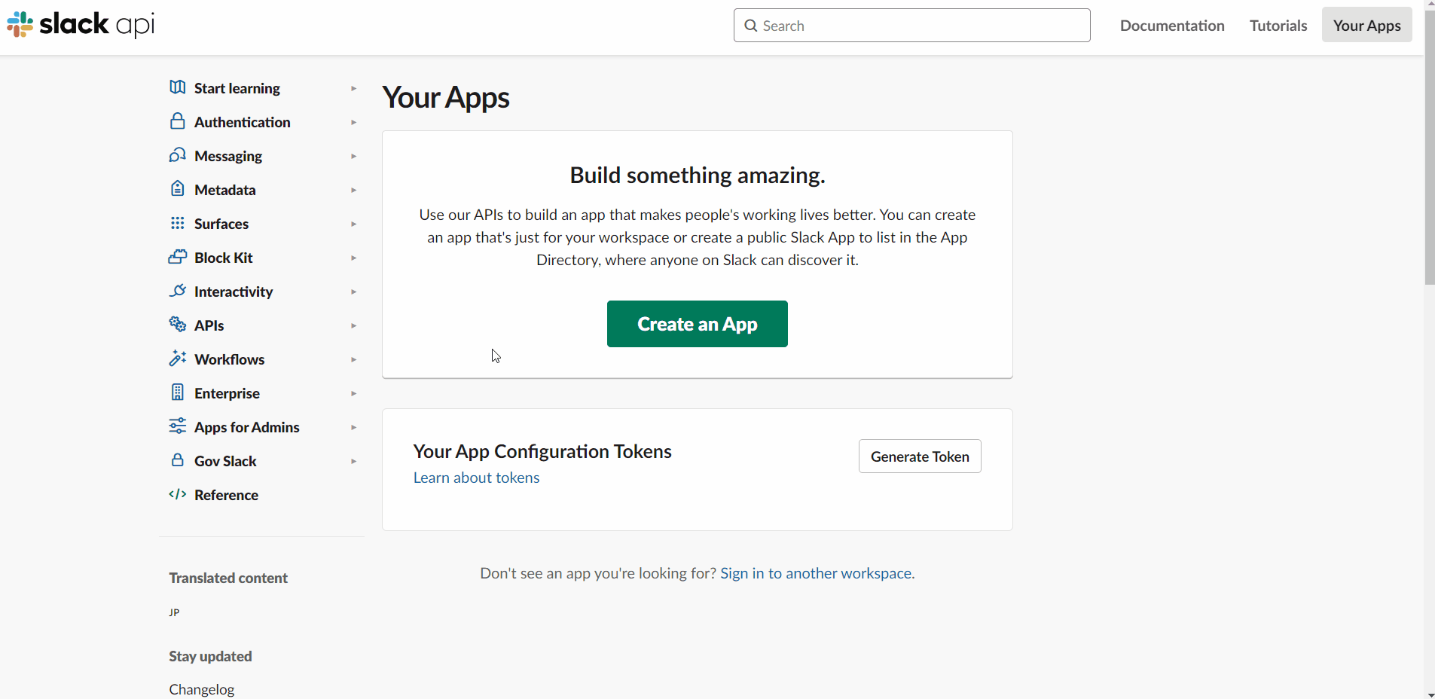The width and height of the screenshot is (1435, 699).
Task: Select the Authentication lock icon
Action: [176, 121]
